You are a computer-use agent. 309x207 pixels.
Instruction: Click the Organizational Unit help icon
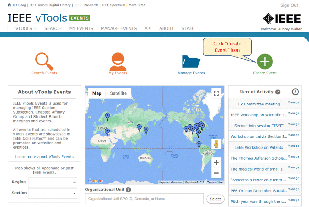[129, 189]
